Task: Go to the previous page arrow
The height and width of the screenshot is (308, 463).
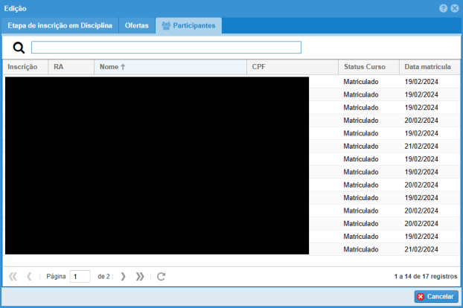Action: pyautogui.click(x=29, y=276)
